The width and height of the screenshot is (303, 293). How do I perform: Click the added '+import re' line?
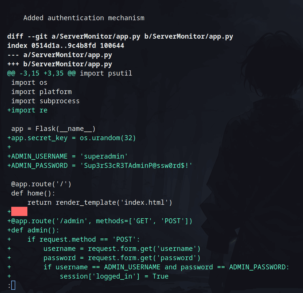tap(27, 110)
